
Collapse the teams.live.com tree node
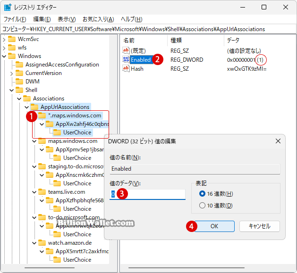tap(34, 192)
